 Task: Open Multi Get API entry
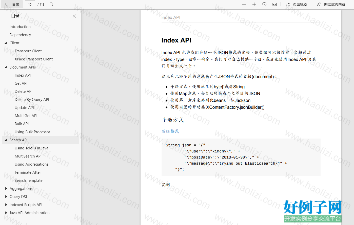click(x=26, y=116)
